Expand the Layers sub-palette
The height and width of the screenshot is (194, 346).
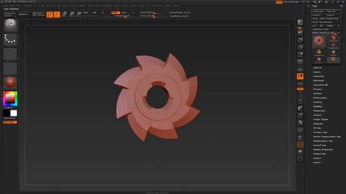coord(317,72)
